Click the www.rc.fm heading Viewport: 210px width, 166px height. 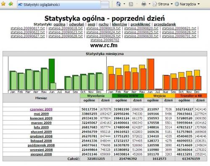pos(104,45)
